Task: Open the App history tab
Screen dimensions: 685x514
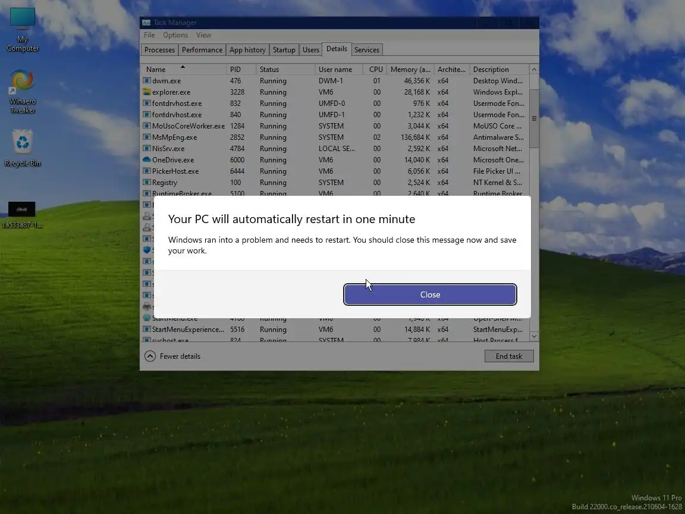Action: tap(247, 50)
